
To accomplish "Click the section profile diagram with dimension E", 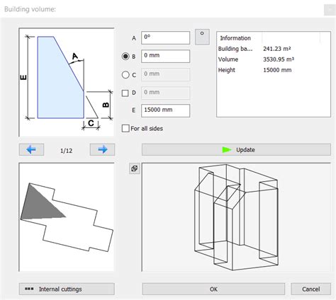I will (67, 82).
